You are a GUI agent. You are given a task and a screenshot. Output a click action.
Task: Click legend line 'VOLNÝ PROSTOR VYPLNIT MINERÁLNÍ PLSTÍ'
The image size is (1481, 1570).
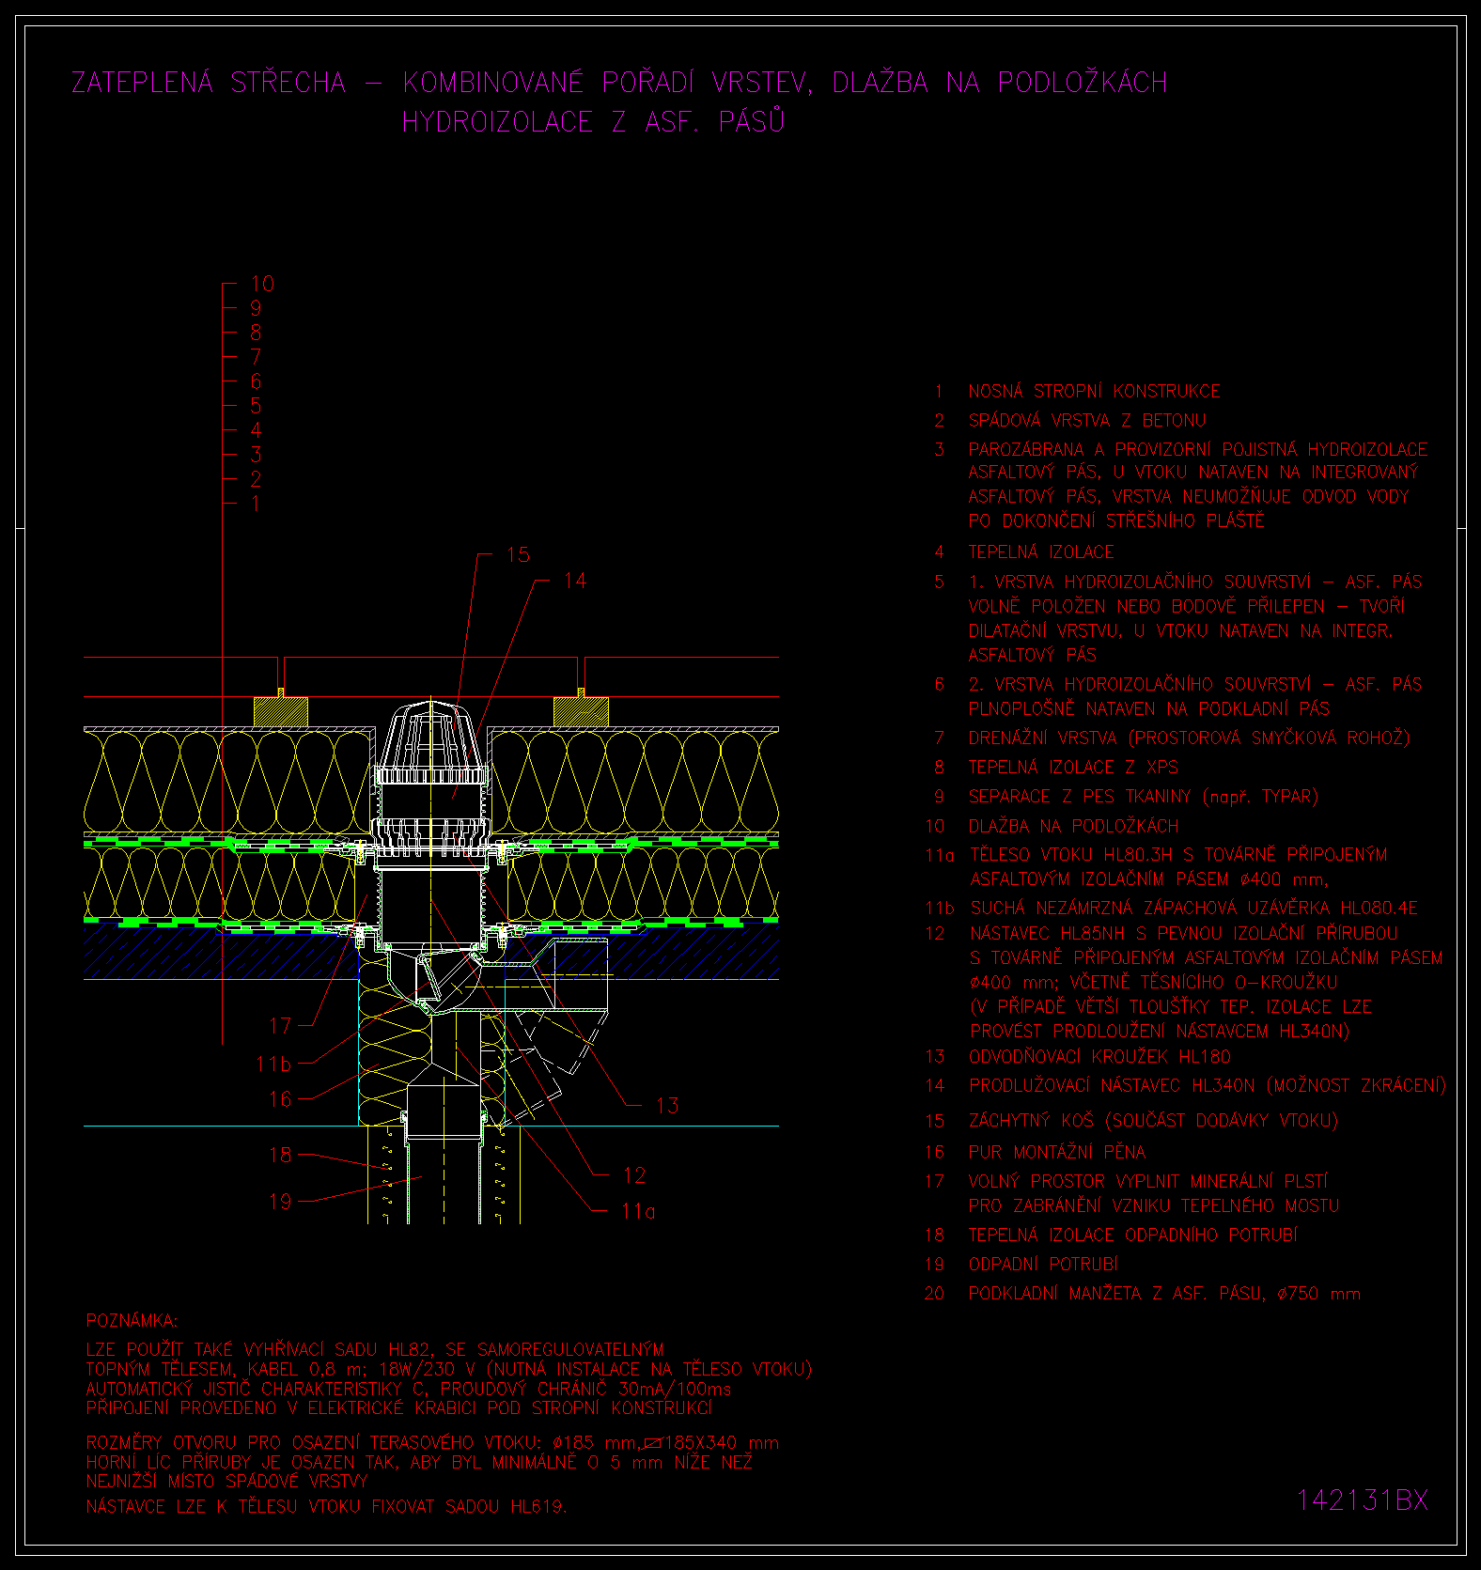click(x=1148, y=1181)
